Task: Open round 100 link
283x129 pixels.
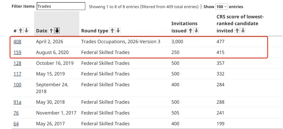Action: (x=17, y=85)
